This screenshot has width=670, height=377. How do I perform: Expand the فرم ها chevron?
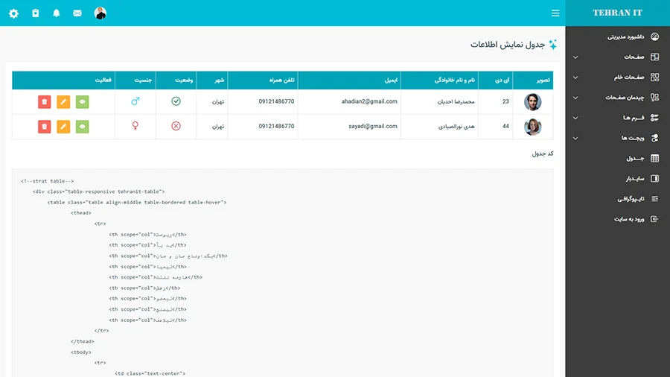575,118
